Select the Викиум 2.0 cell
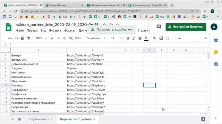The width and height of the screenshot is (222, 124). (x=39, y=60)
